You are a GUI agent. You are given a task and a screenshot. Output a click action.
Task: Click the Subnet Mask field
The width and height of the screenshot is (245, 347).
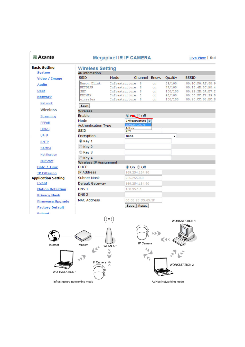click(143, 178)
